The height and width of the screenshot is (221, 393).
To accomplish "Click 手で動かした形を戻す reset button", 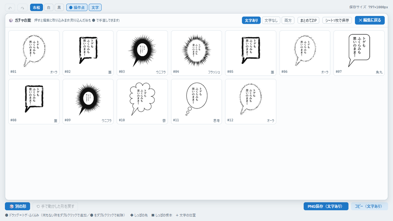I will point(55,206).
